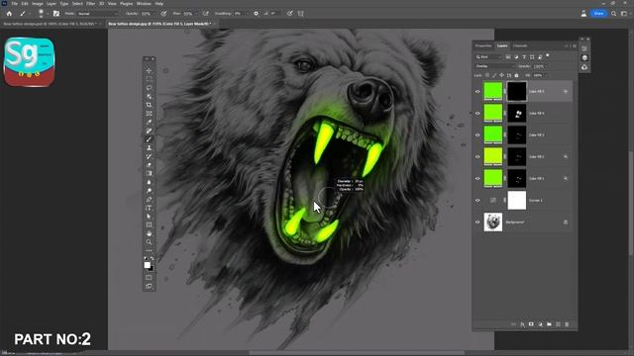634x356 pixels.
Task: Click the smoothing options gear icon
Action: tap(256, 13)
